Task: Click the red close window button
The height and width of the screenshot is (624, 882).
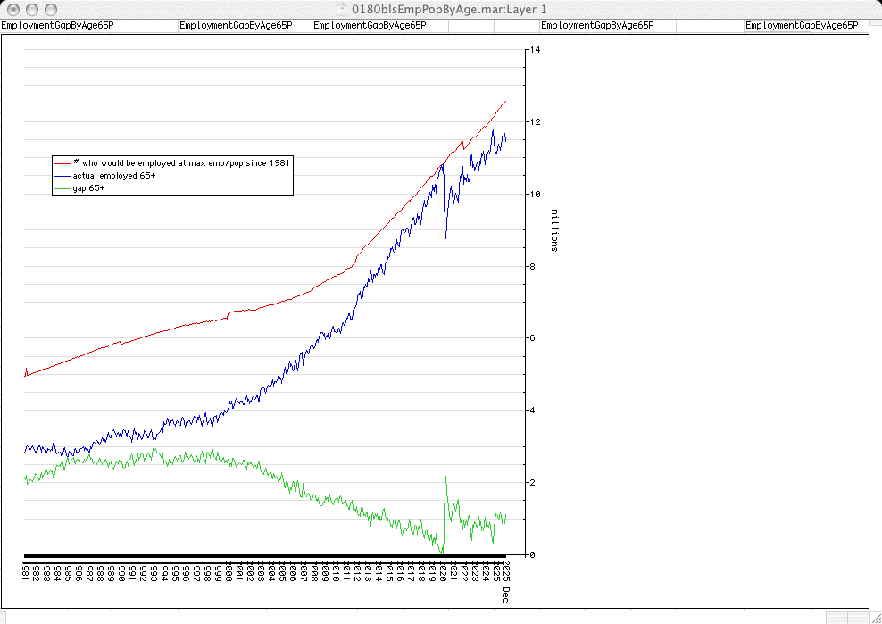Action: pos(13,9)
